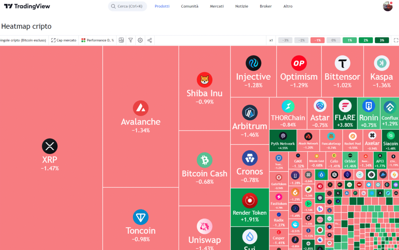The image size is (399, 250).
Task: Click the Bittensor T icon
Action: [x=342, y=63]
